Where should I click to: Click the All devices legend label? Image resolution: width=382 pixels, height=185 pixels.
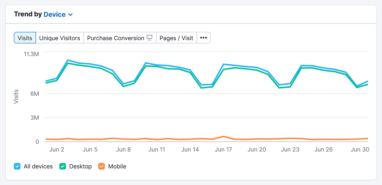38,166
